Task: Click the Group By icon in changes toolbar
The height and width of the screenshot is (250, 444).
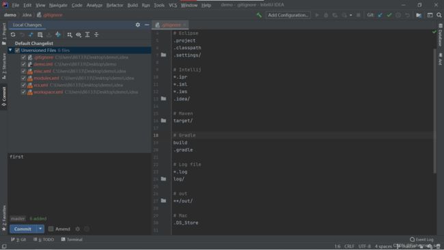Action: pyautogui.click(x=70, y=35)
